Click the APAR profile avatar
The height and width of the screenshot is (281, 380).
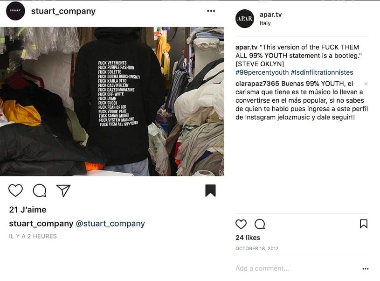click(244, 19)
